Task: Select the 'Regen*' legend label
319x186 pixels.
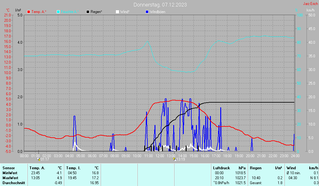Action: click(97, 12)
